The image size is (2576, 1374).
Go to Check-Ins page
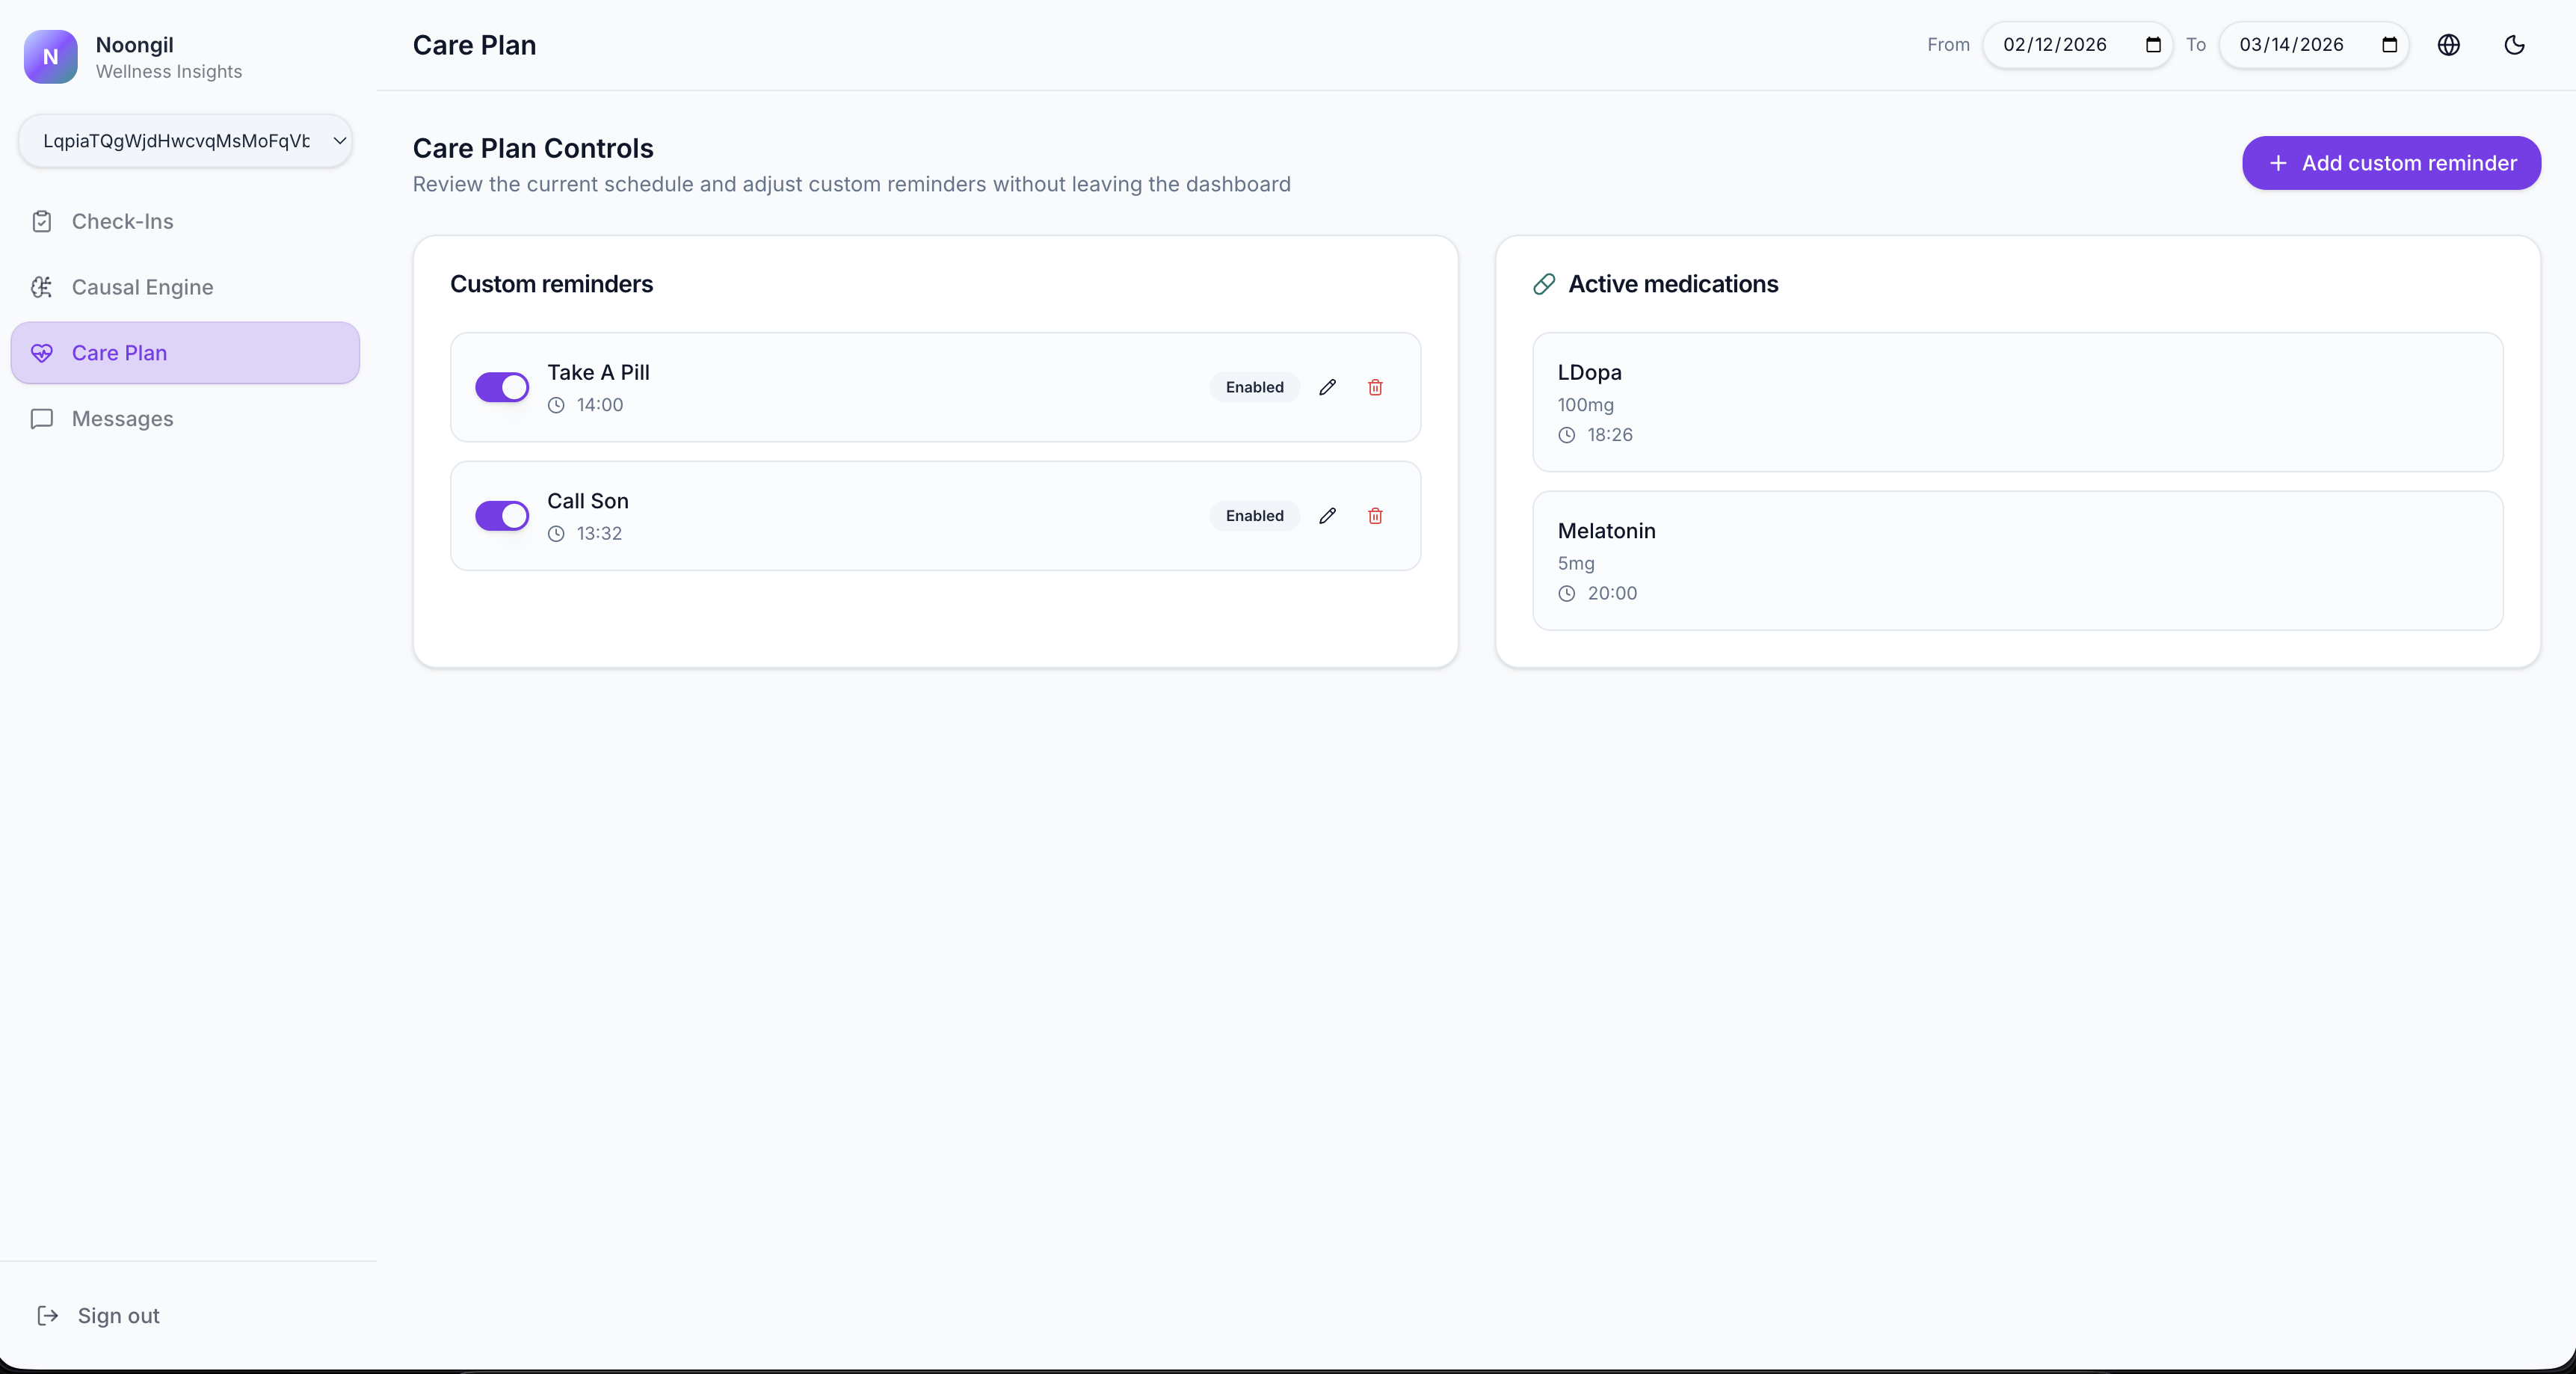[122, 221]
